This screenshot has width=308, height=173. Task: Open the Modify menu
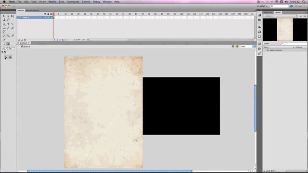[52, 2]
